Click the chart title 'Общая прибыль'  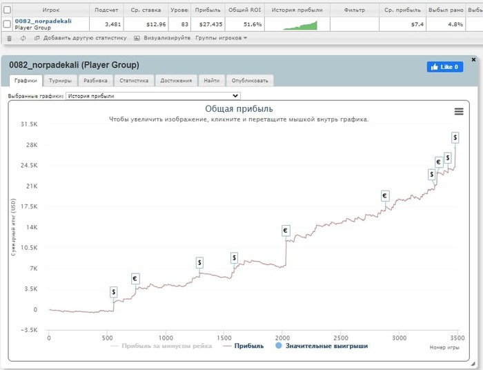pyautogui.click(x=239, y=109)
